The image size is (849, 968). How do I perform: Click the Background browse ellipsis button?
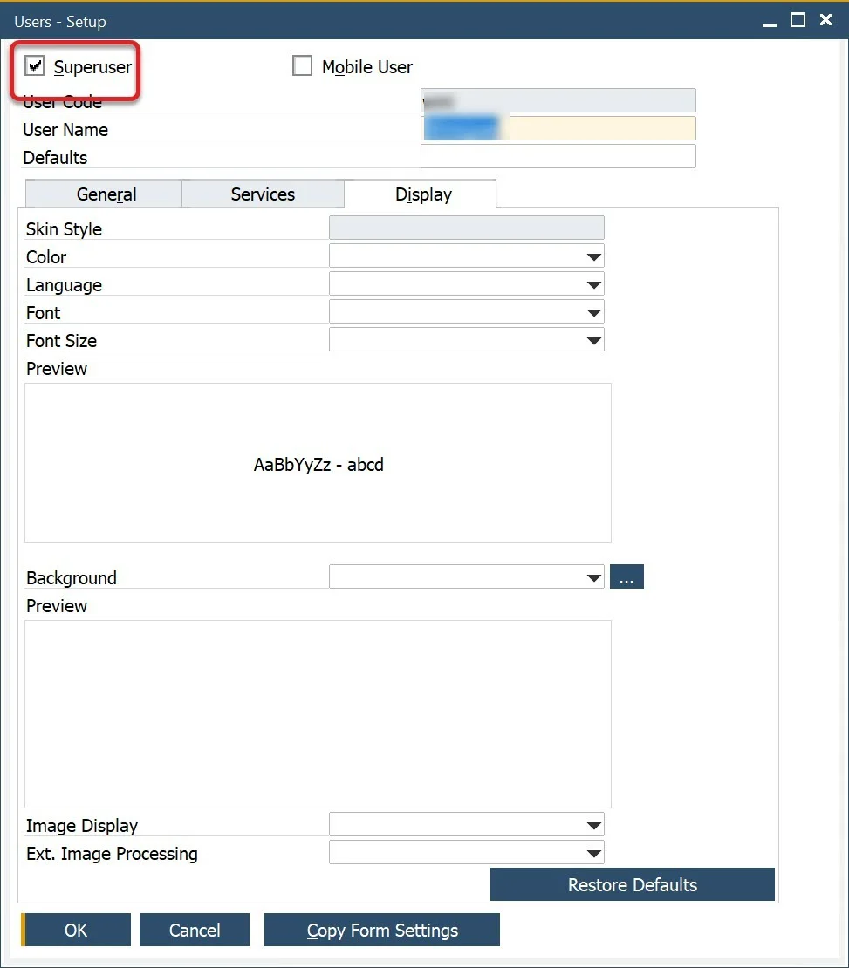pos(626,576)
